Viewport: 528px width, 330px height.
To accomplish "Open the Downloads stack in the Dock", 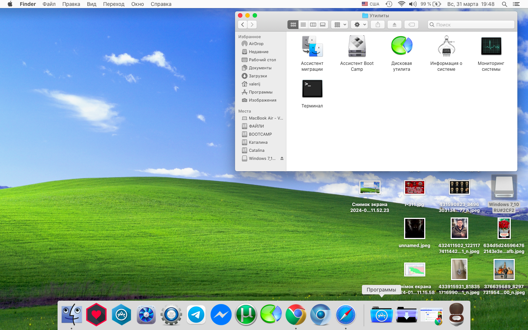I will tap(406, 315).
